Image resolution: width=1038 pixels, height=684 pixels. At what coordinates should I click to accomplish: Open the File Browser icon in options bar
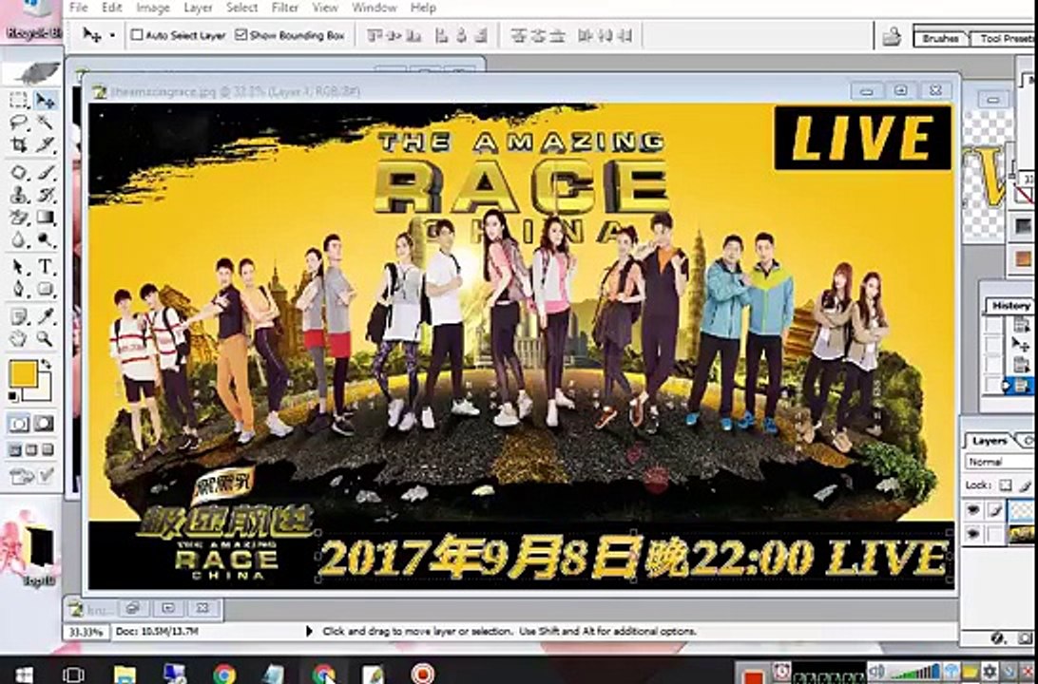[892, 36]
